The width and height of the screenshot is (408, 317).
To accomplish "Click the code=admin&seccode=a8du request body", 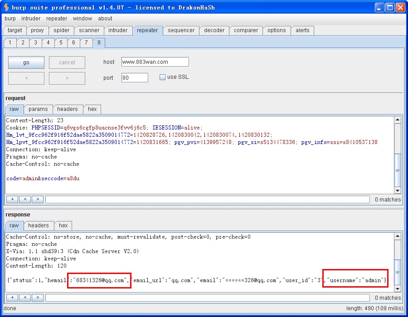I will pyautogui.click(x=43, y=178).
